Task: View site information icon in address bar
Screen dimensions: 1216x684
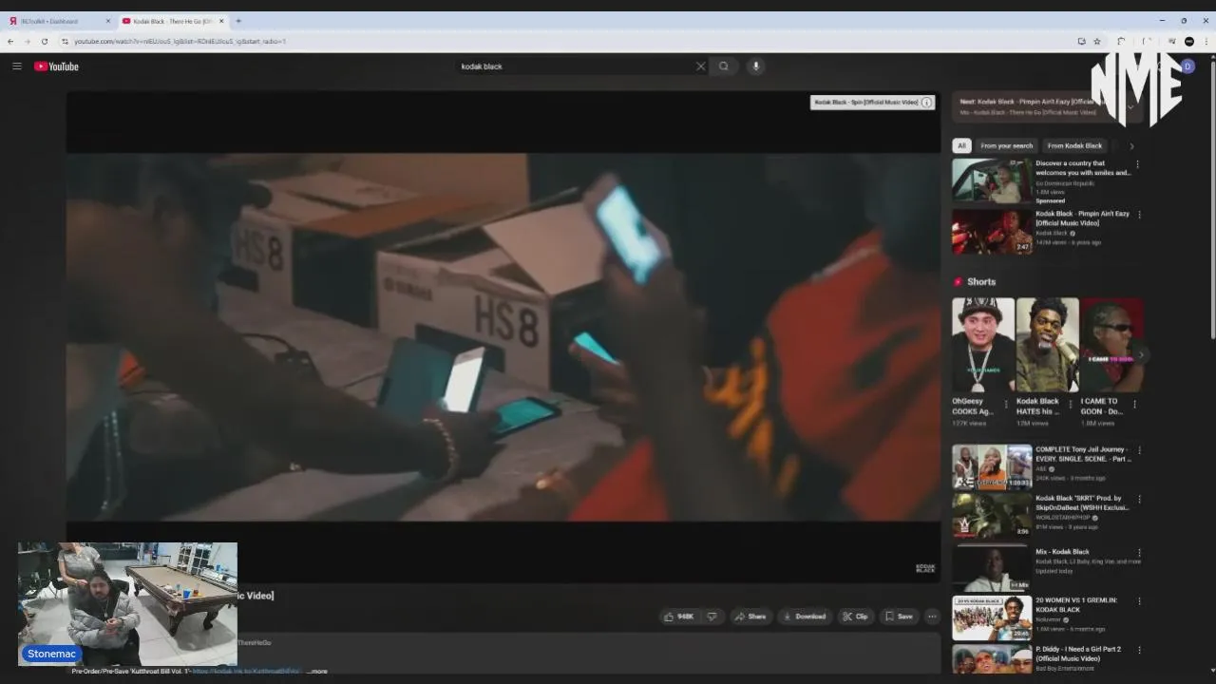Action: (65, 42)
